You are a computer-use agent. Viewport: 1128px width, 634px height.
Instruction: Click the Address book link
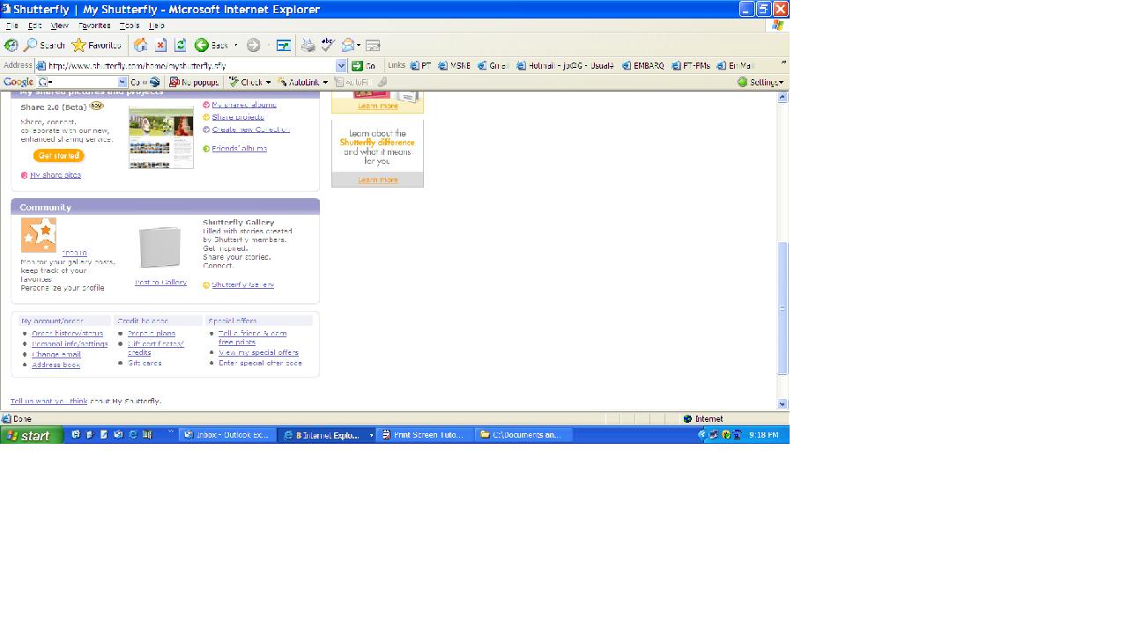(x=56, y=365)
